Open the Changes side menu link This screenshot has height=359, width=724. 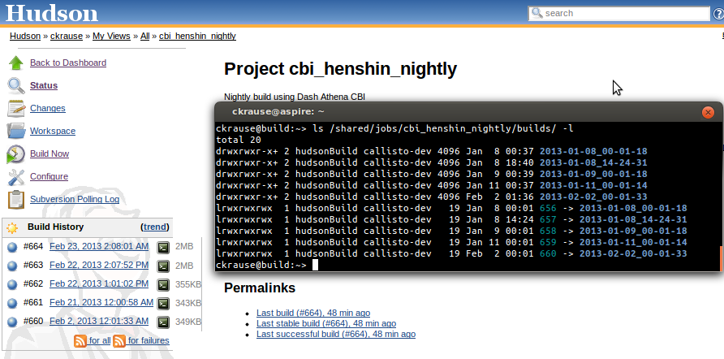48,108
